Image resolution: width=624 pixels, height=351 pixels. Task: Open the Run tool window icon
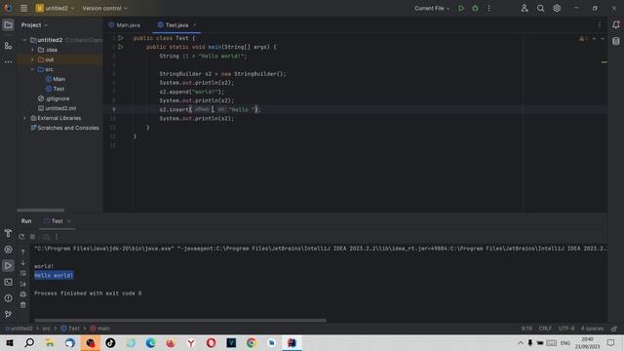point(8,266)
